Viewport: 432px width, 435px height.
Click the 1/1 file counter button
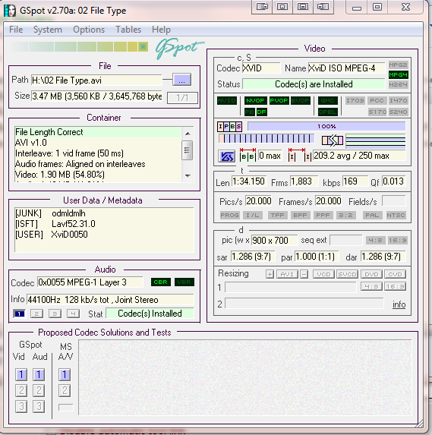182,98
